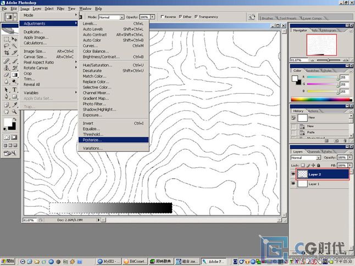The width and height of the screenshot is (355, 266).
Task: Click the delete state trash icon in History
Action: (x=345, y=141)
